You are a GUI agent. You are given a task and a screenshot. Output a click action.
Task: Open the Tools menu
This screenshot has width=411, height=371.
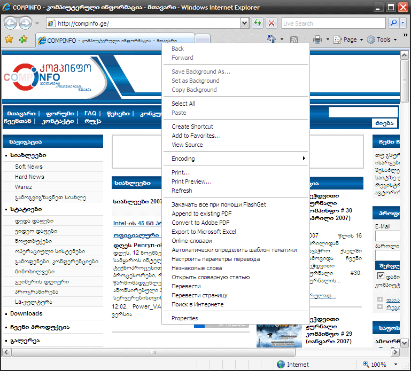click(x=382, y=40)
